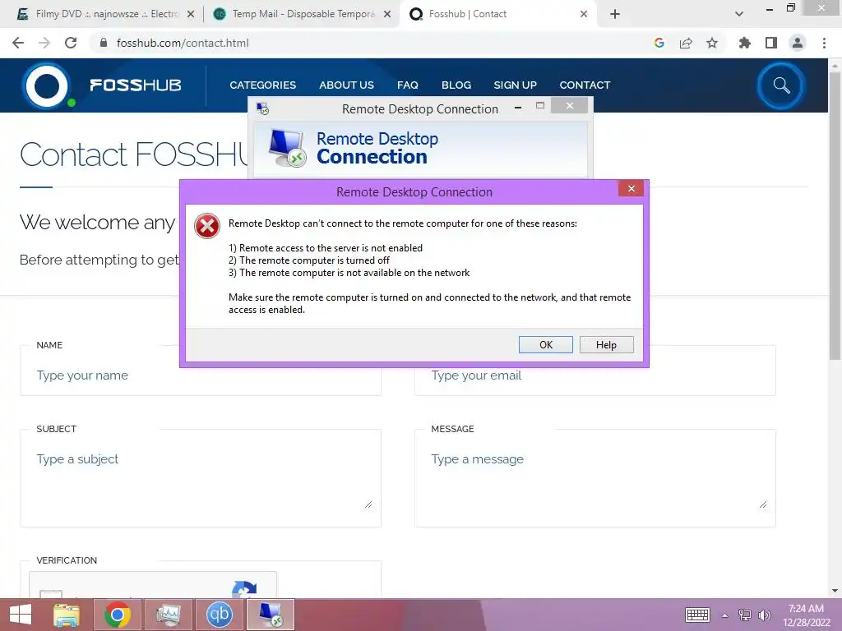Click the Remote Desktop Connection title bar icon
Screen dimensions: 842x631
[262, 109]
